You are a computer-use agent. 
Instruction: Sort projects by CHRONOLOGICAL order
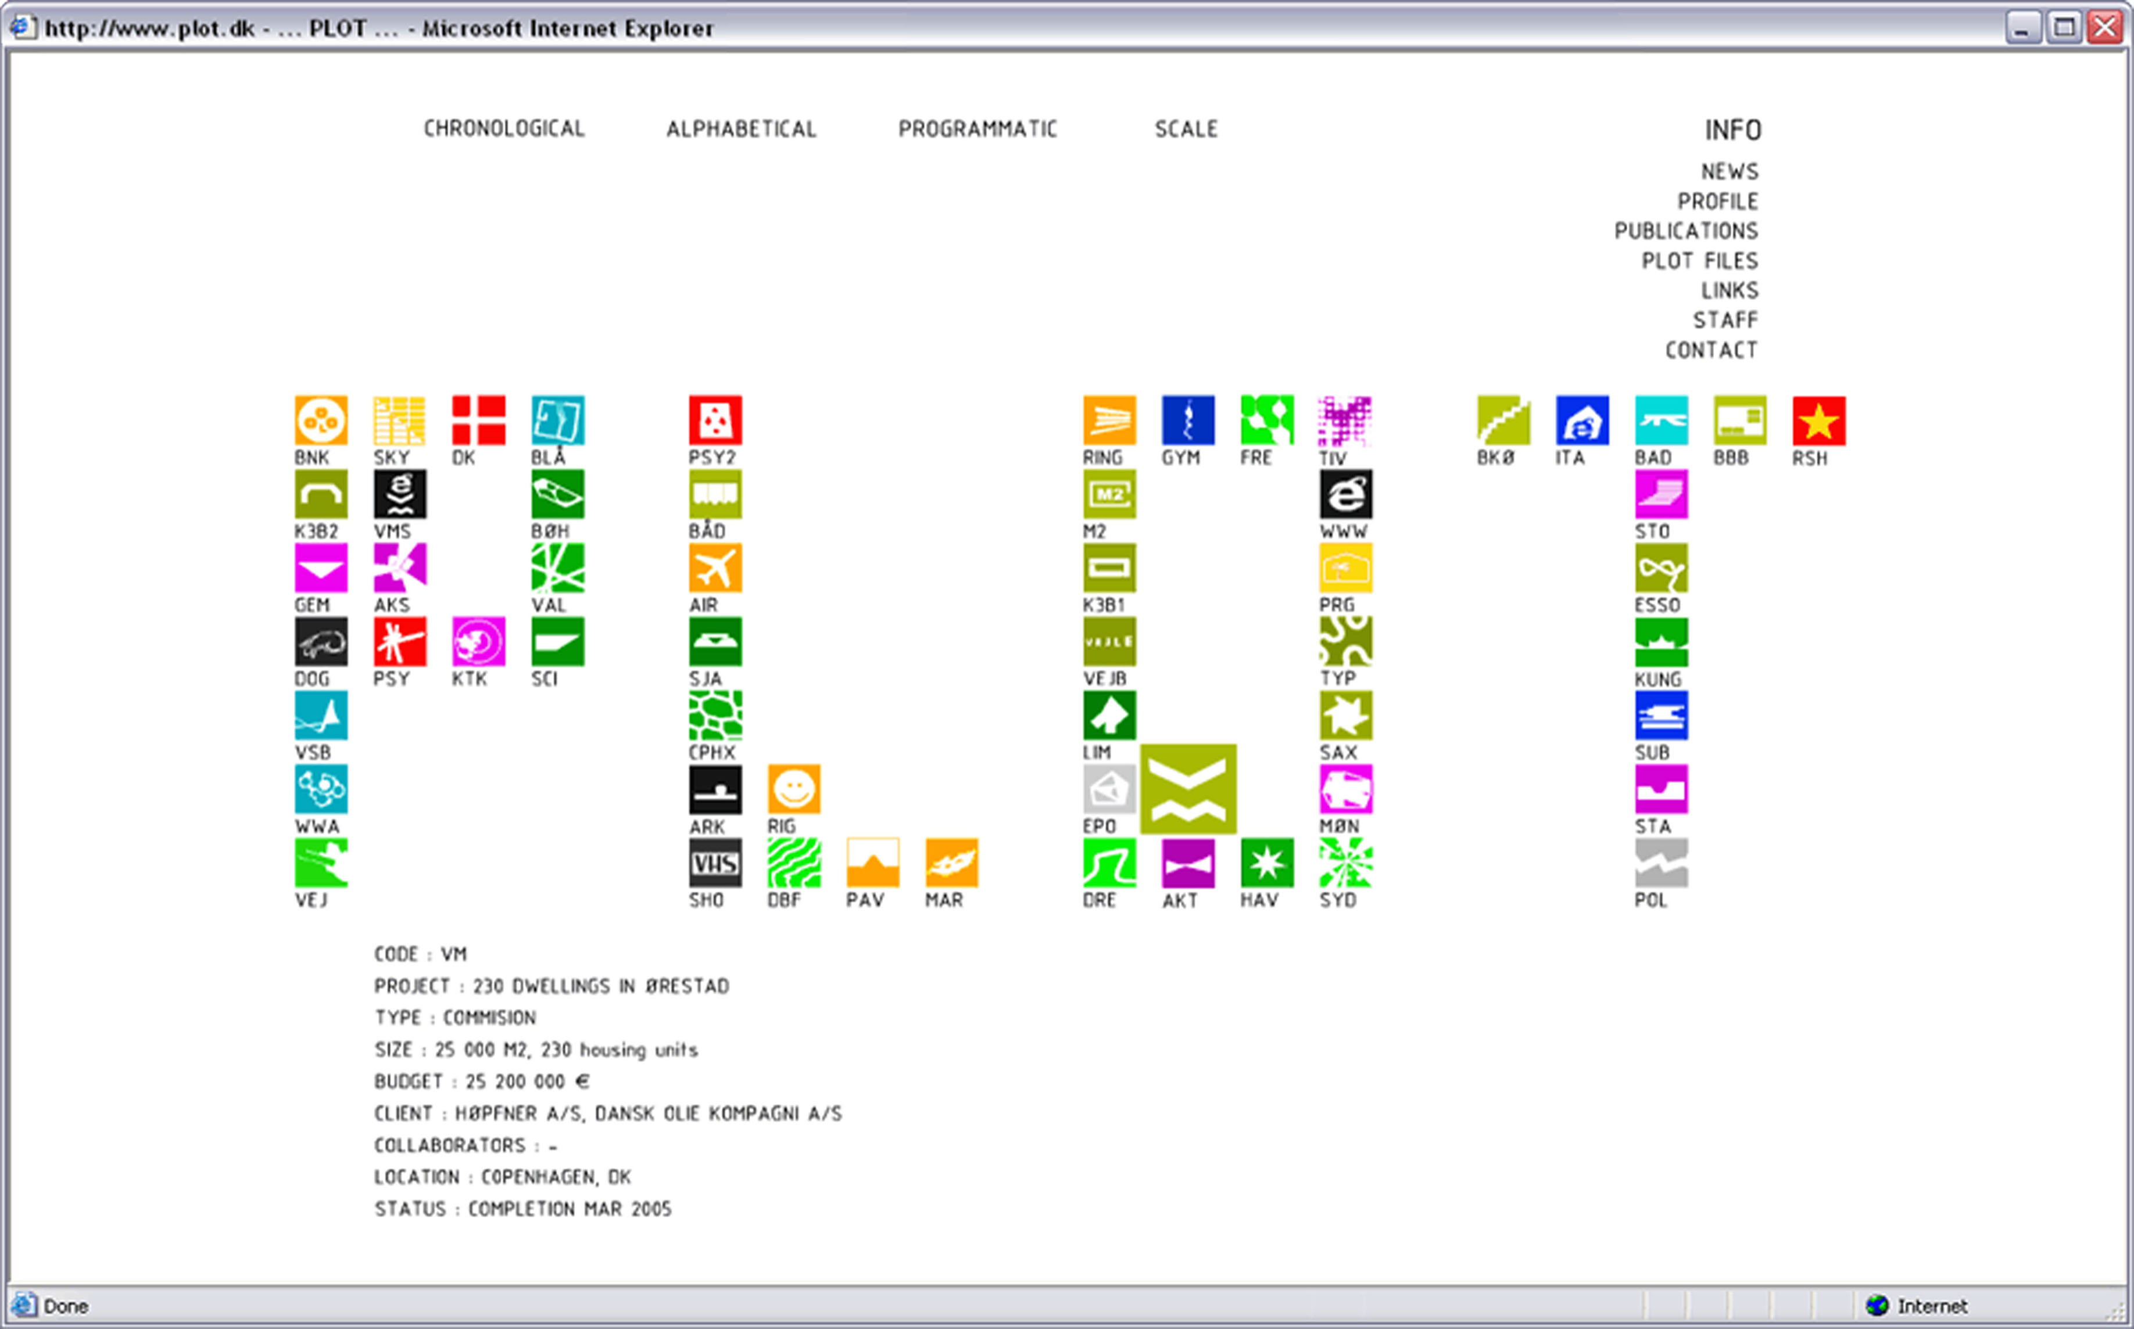click(504, 128)
